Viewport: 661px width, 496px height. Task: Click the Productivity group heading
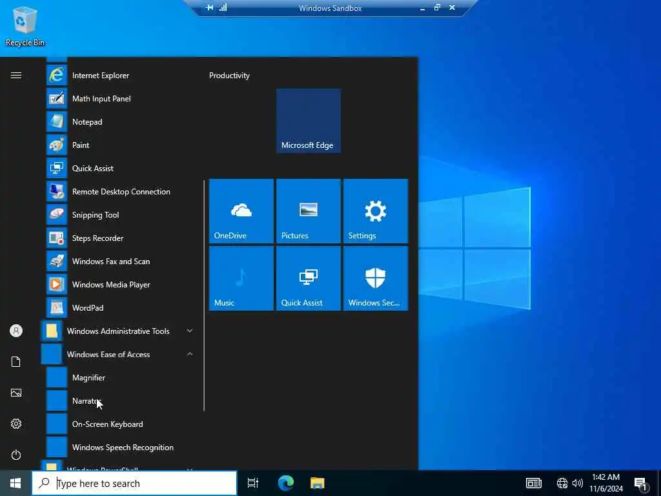229,76
